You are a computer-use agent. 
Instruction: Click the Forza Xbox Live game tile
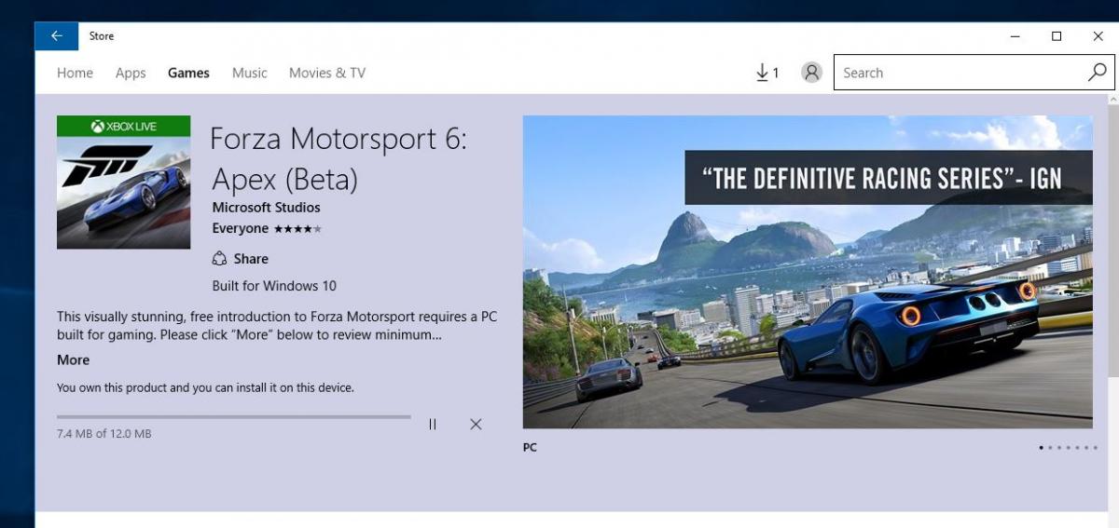(123, 183)
